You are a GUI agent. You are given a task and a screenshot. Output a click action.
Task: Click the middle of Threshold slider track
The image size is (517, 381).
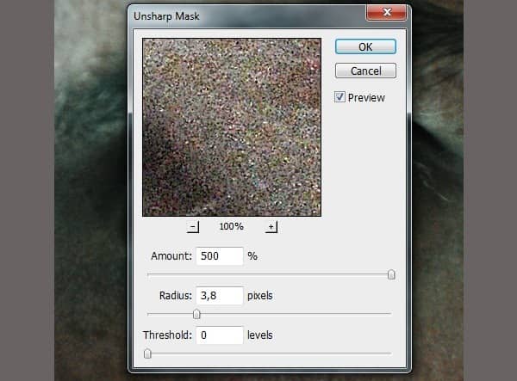269,353
